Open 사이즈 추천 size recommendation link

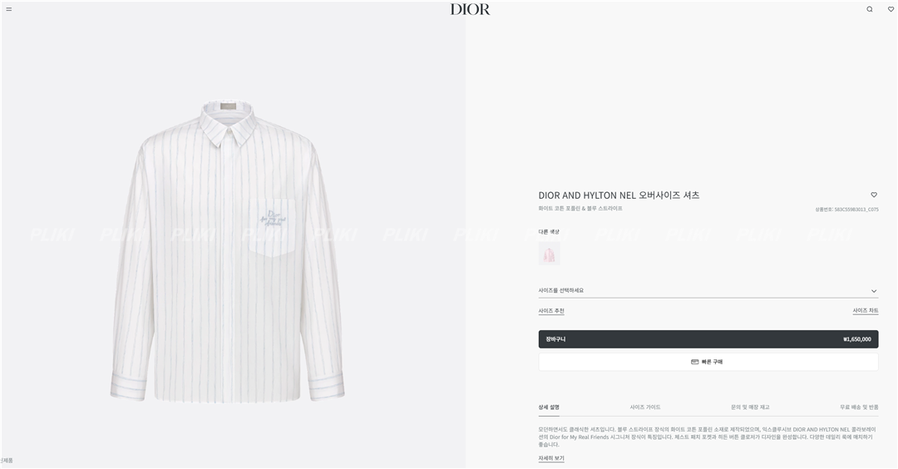pos(551,311)
